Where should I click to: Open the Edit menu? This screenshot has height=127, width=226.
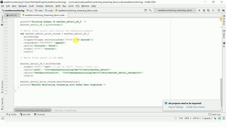8,6
